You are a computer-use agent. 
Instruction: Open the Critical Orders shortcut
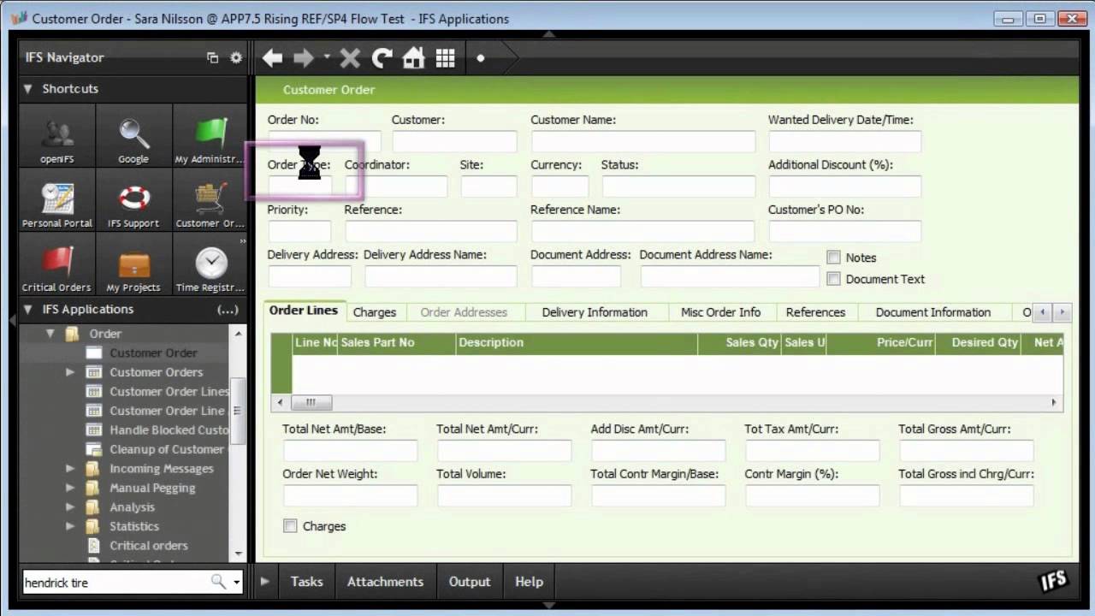pyautogui.click(x=57, y=265)
